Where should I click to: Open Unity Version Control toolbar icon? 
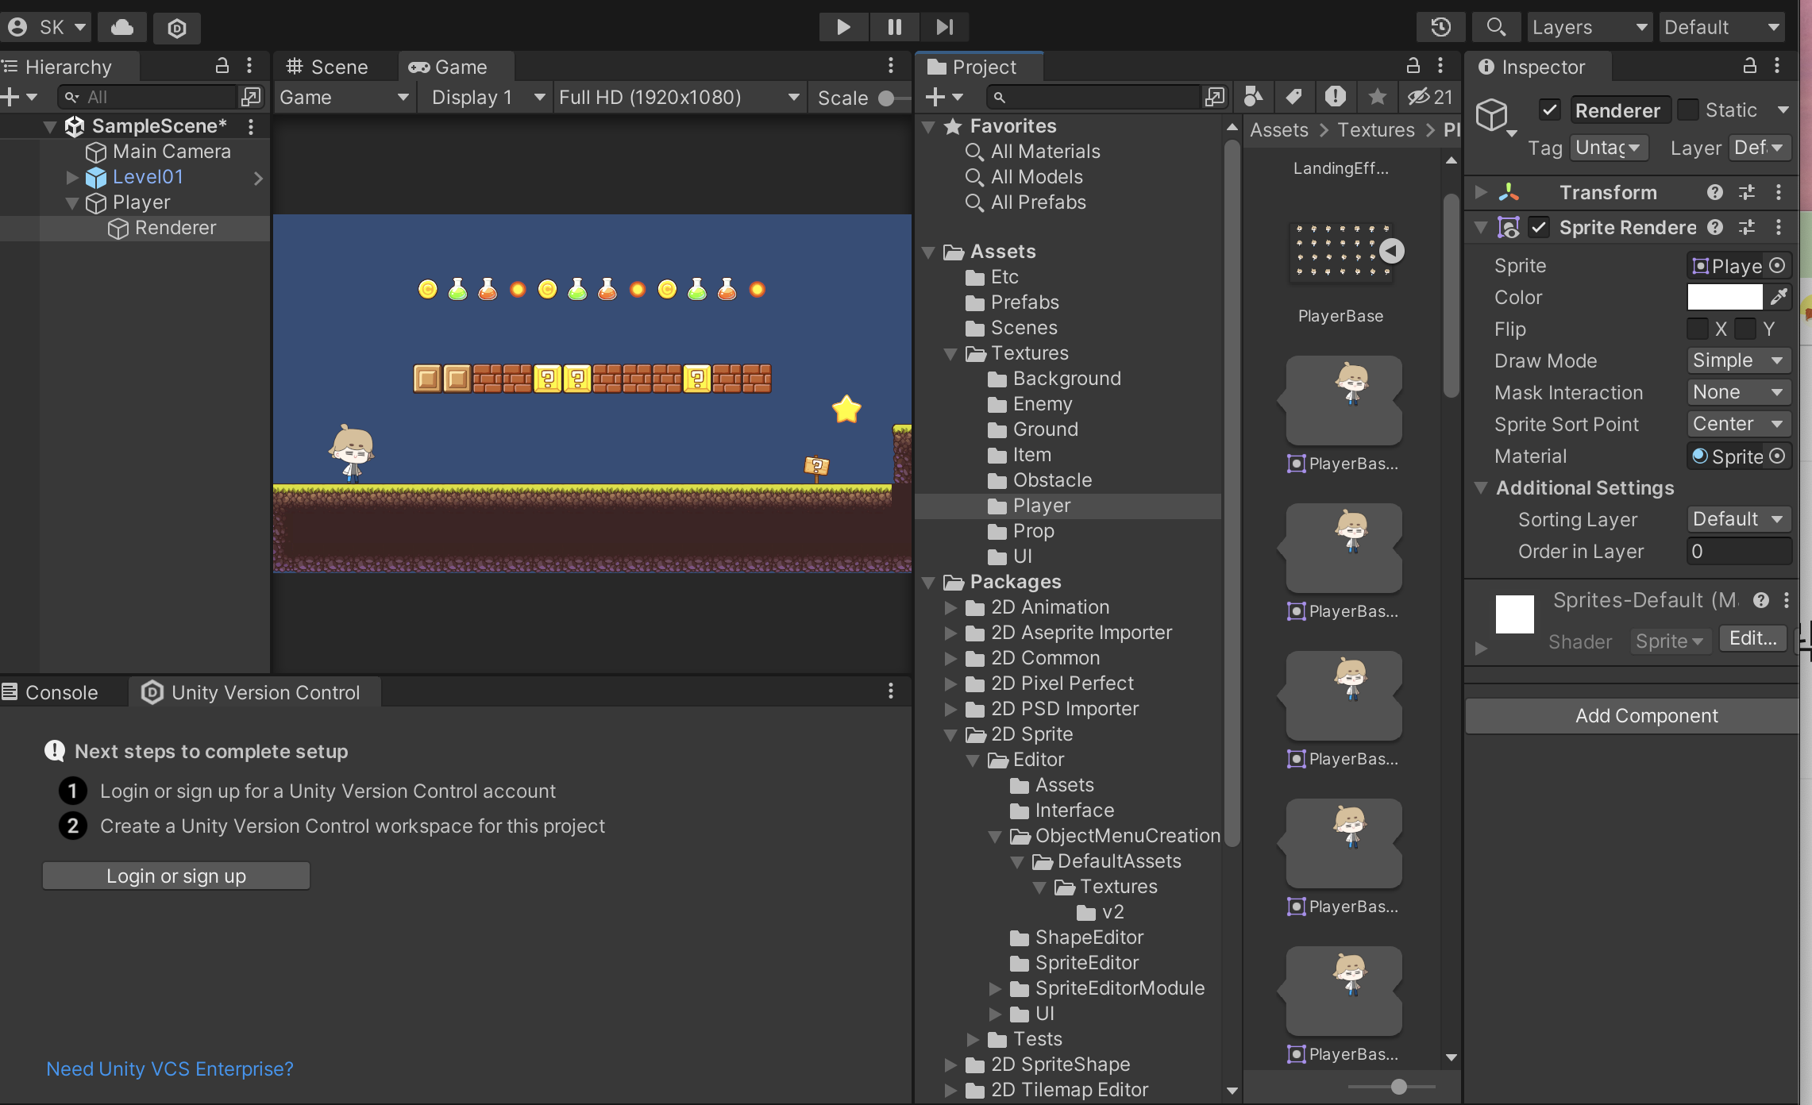(176, 28)
